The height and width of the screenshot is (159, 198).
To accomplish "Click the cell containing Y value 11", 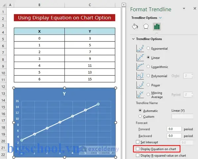I will click(x=90, y=66).
